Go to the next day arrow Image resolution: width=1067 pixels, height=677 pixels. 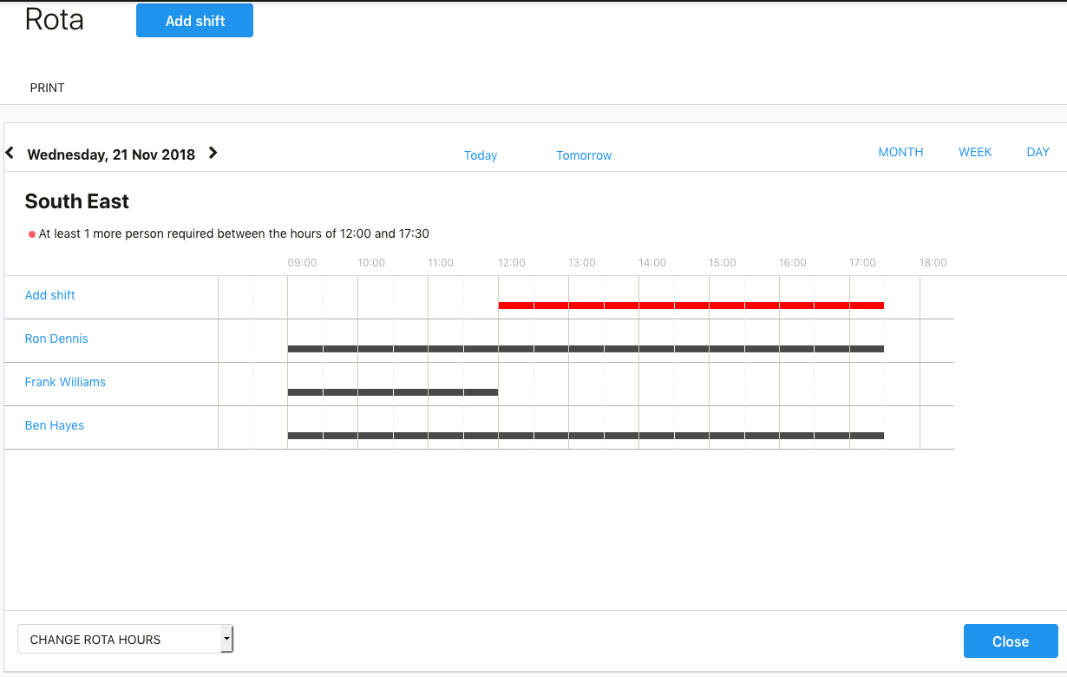point(213,153)
